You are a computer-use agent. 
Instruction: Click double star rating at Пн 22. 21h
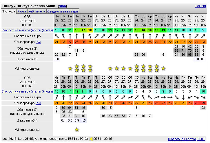[x=90, y=68]
